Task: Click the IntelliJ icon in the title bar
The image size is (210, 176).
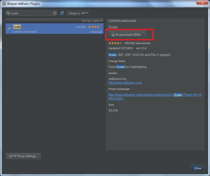Action: (x=4, y=4)
